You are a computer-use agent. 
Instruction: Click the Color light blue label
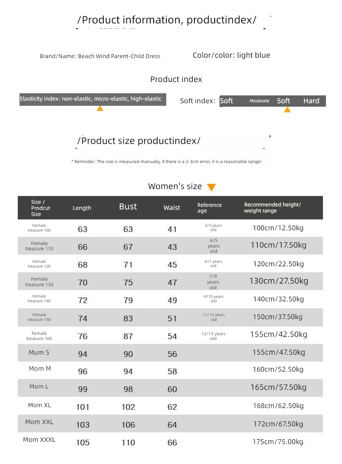231,55
